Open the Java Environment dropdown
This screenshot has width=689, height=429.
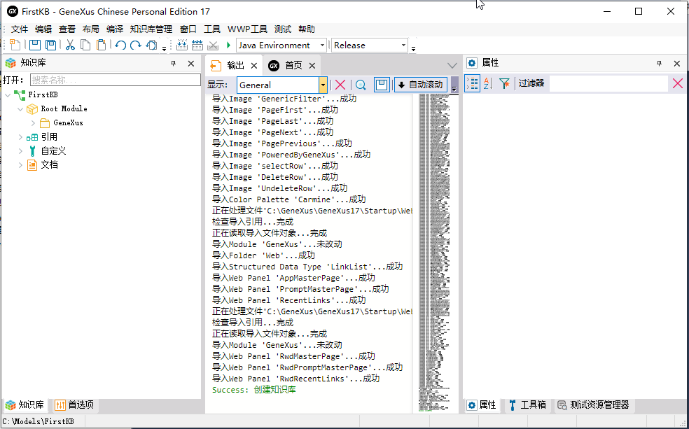coord(322,45)
